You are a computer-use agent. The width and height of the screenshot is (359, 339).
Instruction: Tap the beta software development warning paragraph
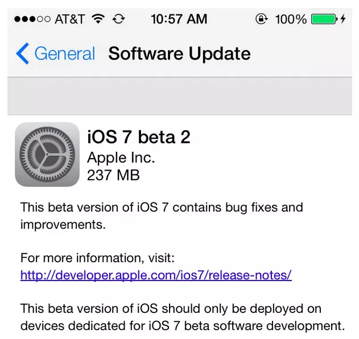[182, 317]
